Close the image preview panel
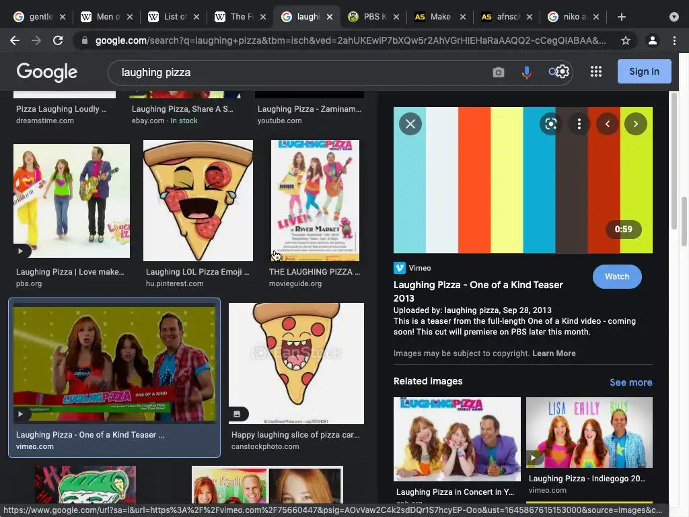The width and height of the screenshot is (689, 517). 410,124
